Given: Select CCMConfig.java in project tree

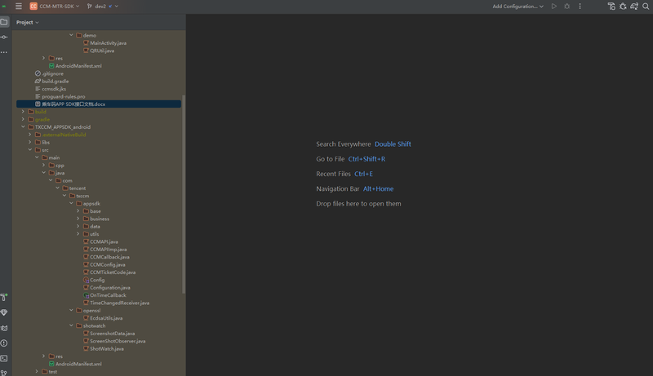Looking at the screenshot, I should (x=107, y=264).
